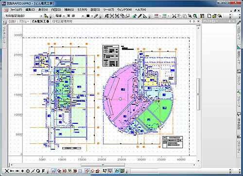Select the circle center snap icon
The width and height of the screenshot is (243, 176).
28,171
